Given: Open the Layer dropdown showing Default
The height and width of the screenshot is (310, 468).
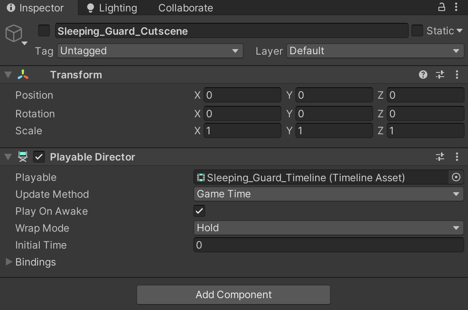Looking at the screenshot, I should click(x=375, y=51).
